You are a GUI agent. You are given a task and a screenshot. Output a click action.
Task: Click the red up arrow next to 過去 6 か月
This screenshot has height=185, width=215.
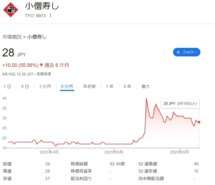pos(41,65)
